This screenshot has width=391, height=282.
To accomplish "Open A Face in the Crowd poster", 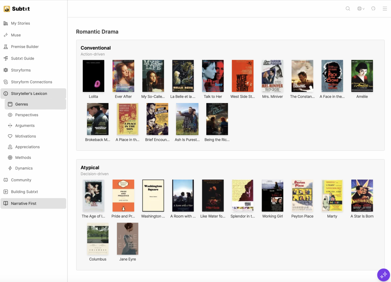I will coord(332,76).
